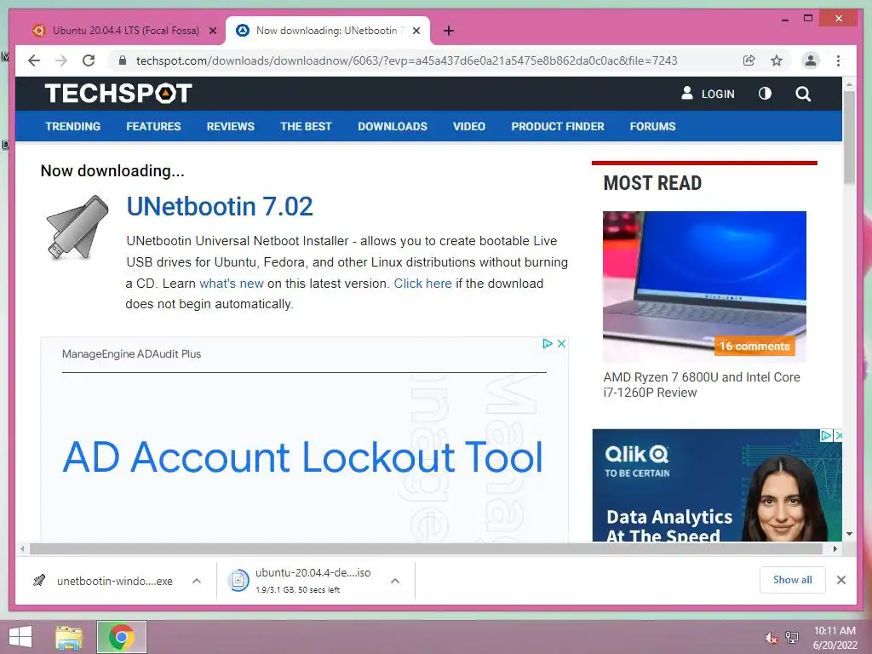Image resolution: width=872 pixels, height=654 pixels.
Task: Click the "Click here" download link
Action: tap(422, 283)
